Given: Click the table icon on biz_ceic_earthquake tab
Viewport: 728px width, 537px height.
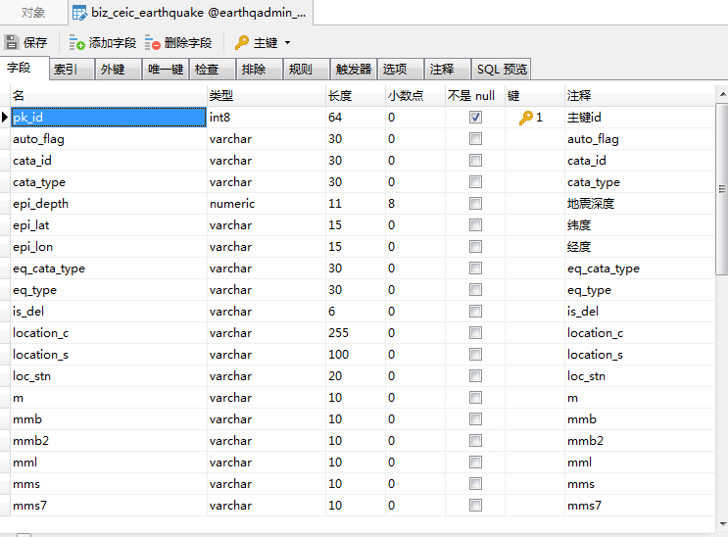Looking at the screenshot, I should (79, 13).
